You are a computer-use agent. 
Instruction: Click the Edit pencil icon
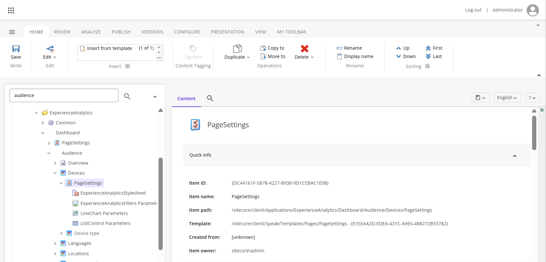tap(50, 49)
